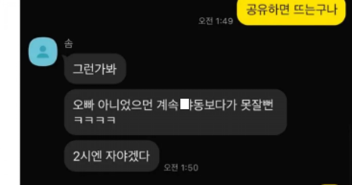Click the white strip along the left edge
The width and height of the screenshot is (352, 185).
pos(10,92)
